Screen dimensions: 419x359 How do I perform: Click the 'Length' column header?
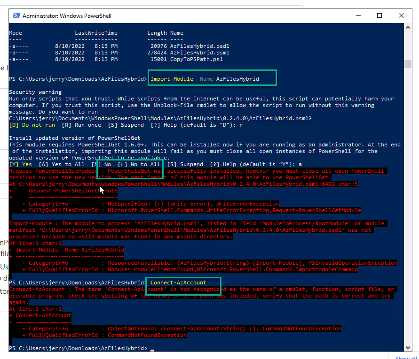157,33
